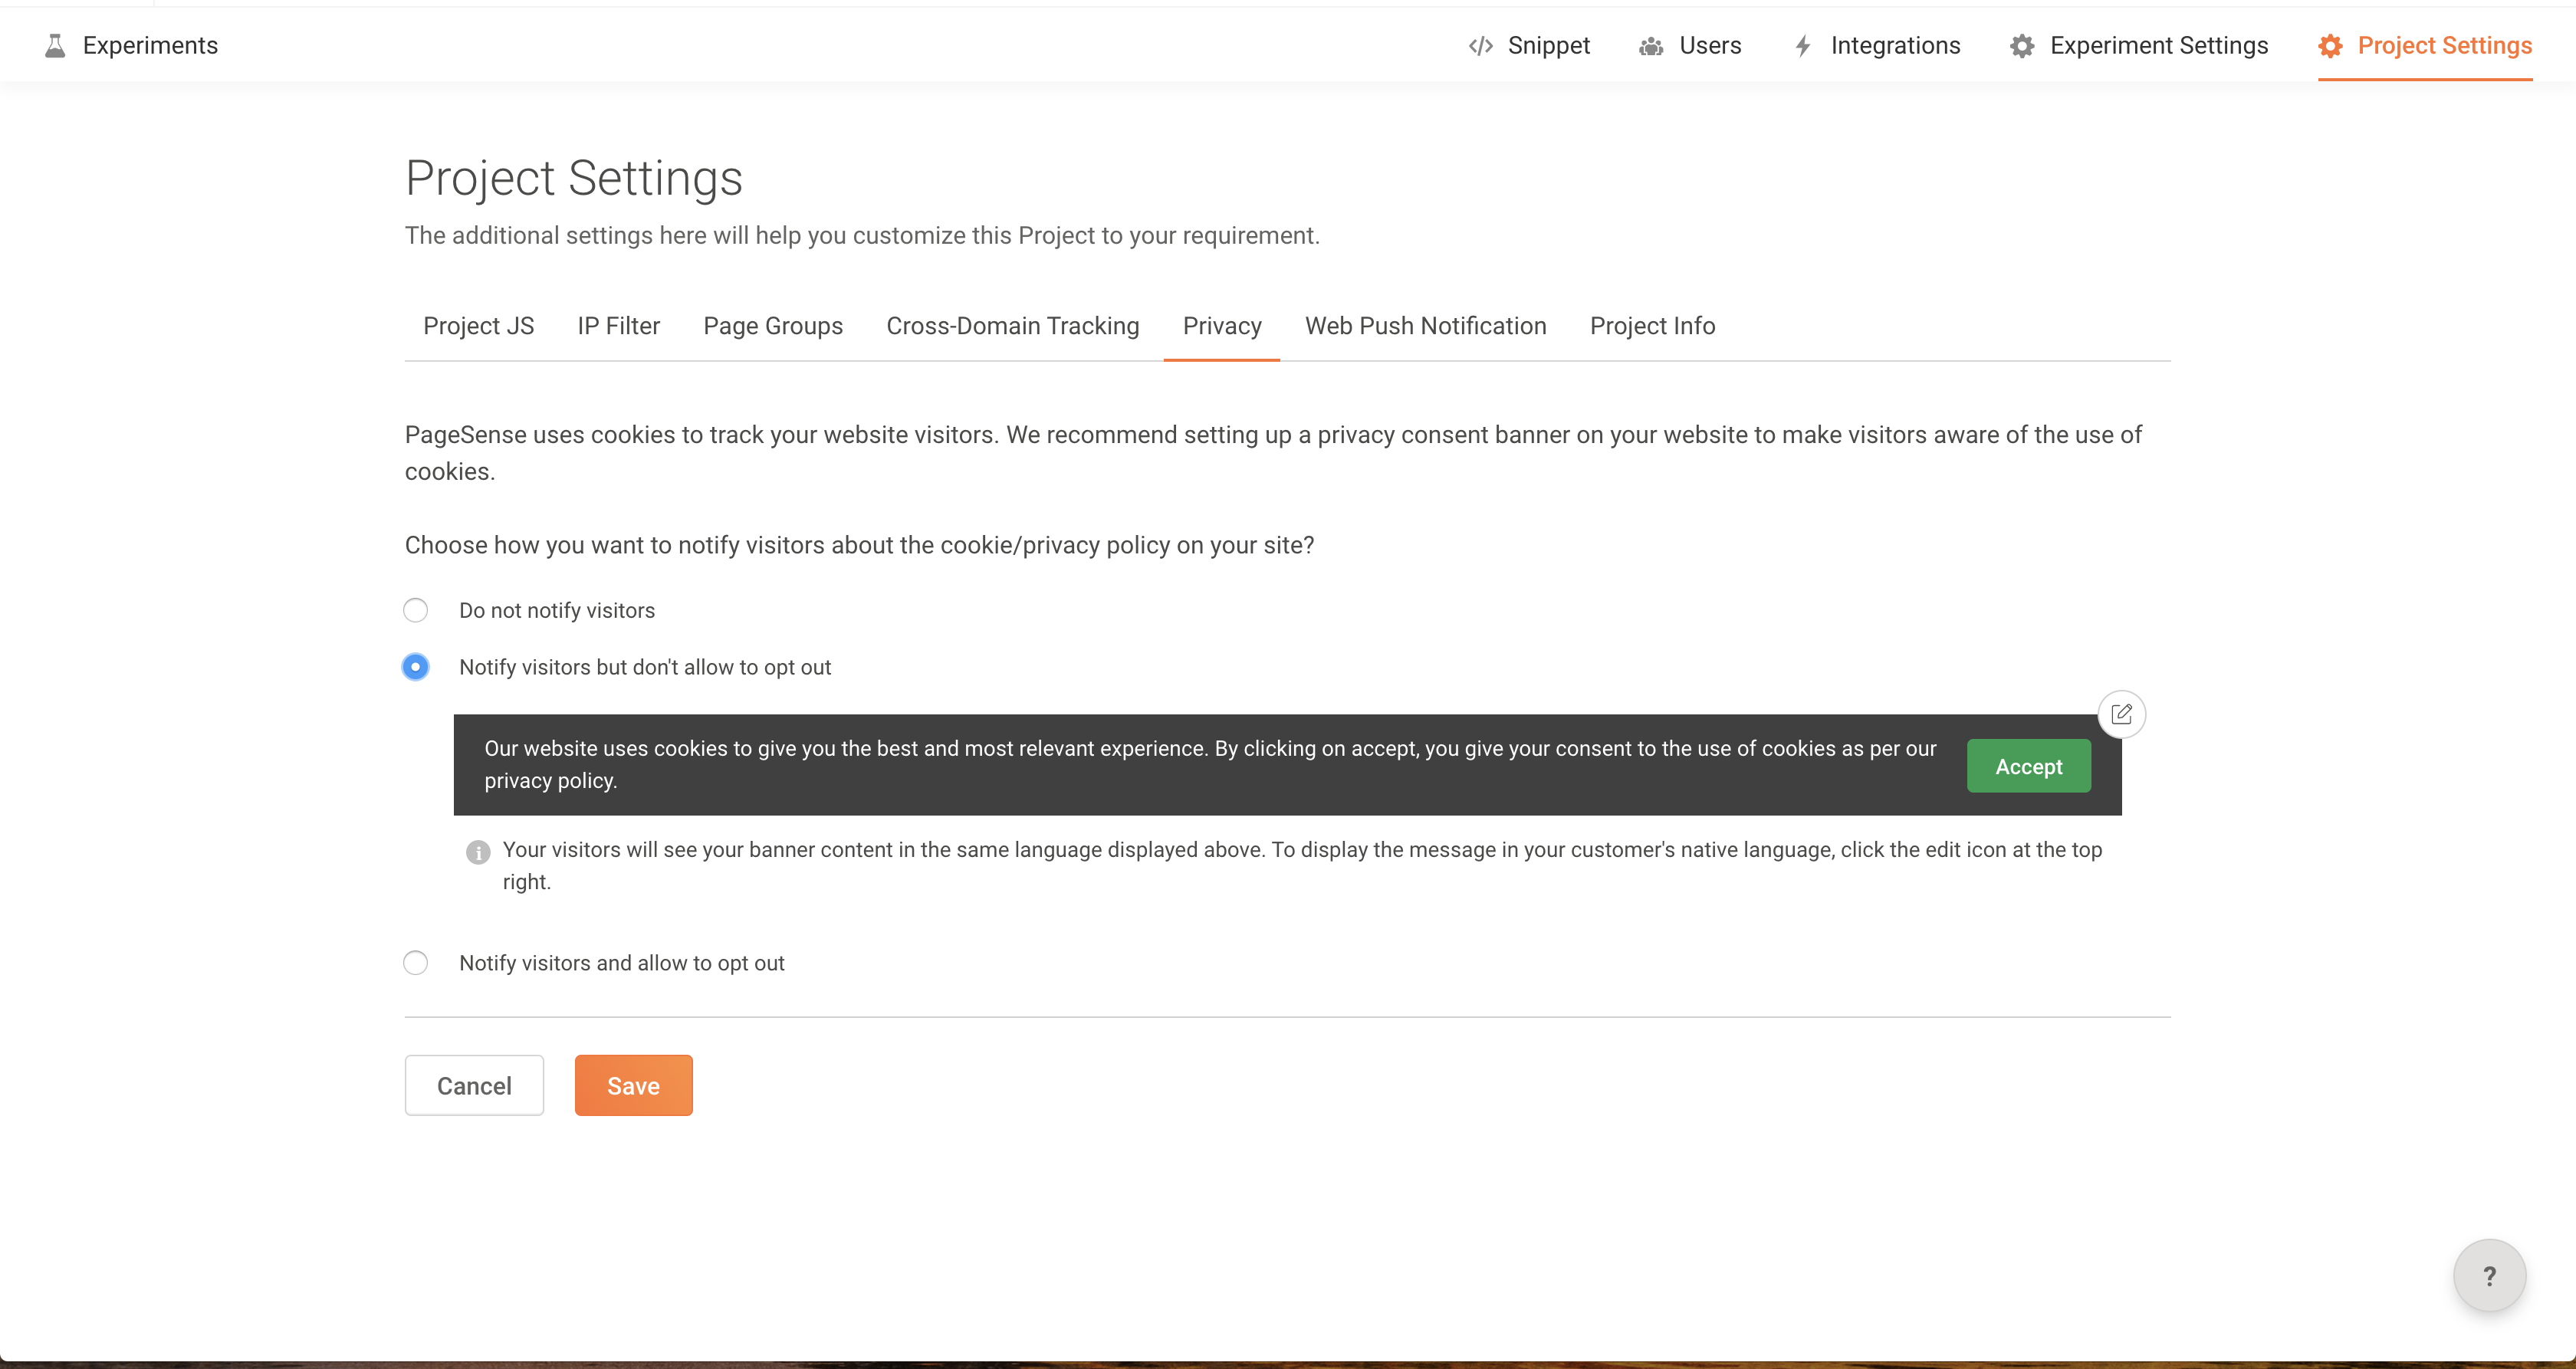Switch to the Project JS tab
2576x1369 pixels.
click(x=478, y=326)
